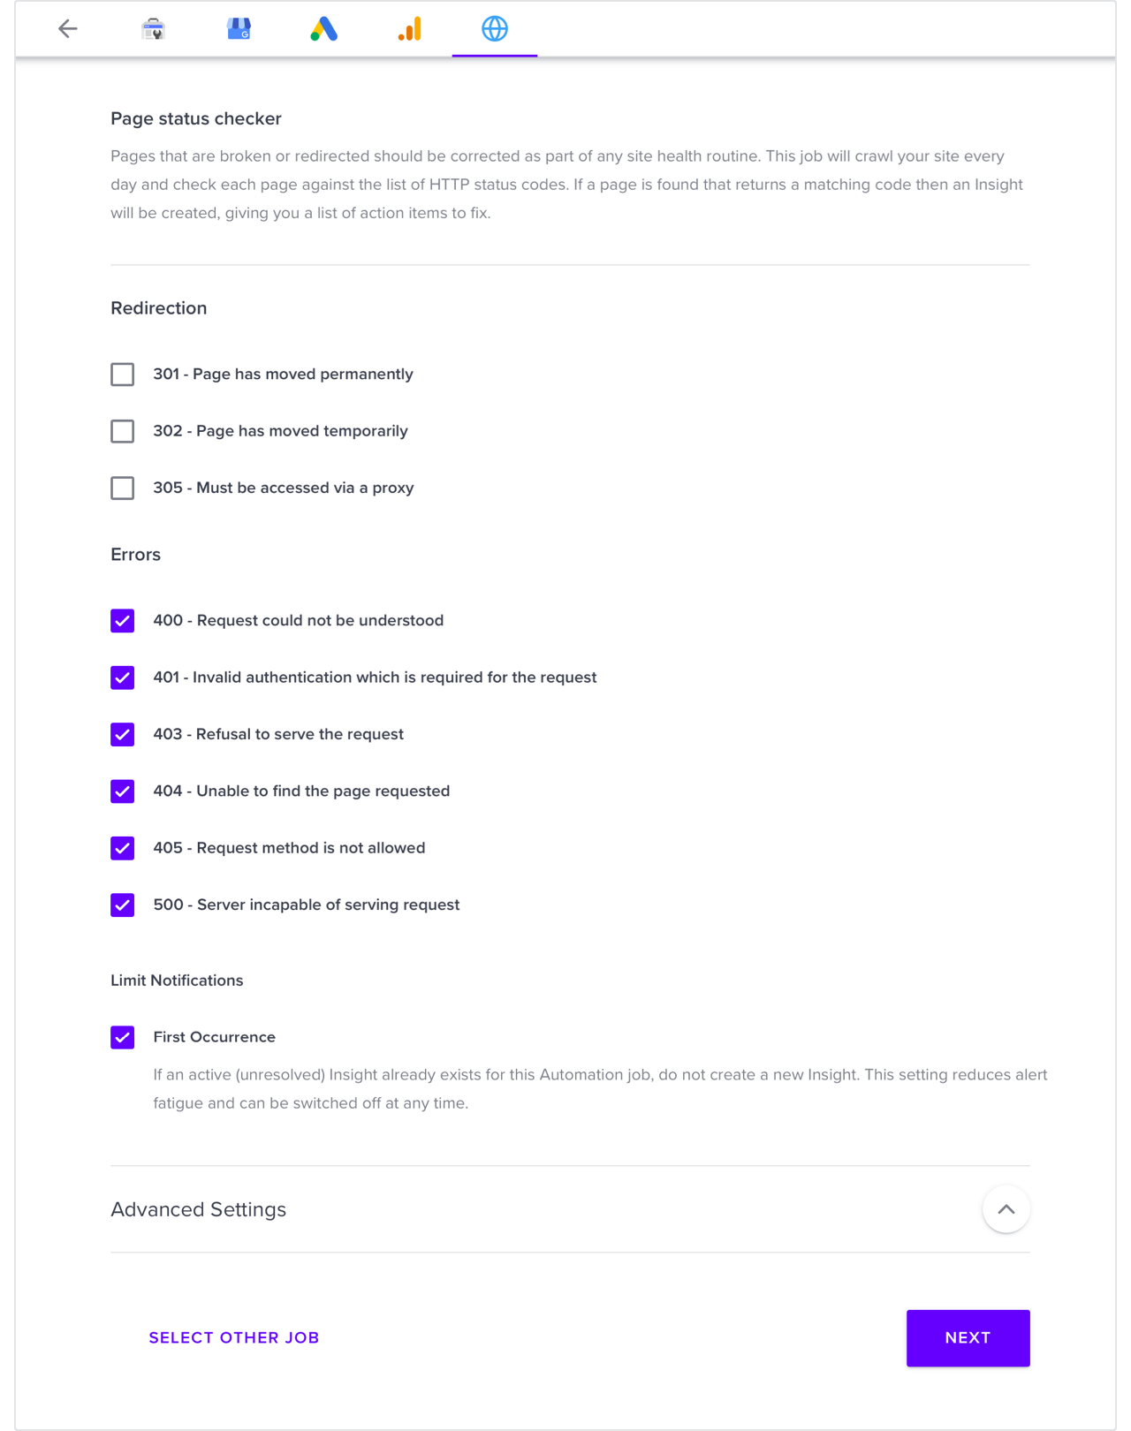This screenshot has height=1431, width=1131.
Task: Click the Advanced Settings heading
Action: pos(198,1209)
